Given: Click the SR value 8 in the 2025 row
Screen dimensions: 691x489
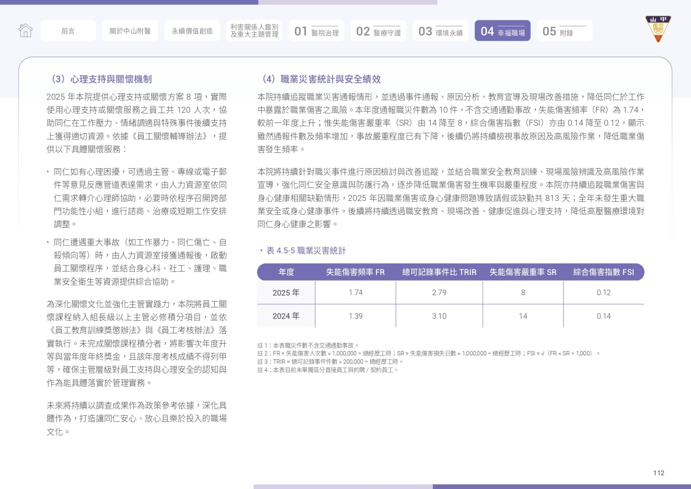Looking at the screenshot, I should pos(523,293).
